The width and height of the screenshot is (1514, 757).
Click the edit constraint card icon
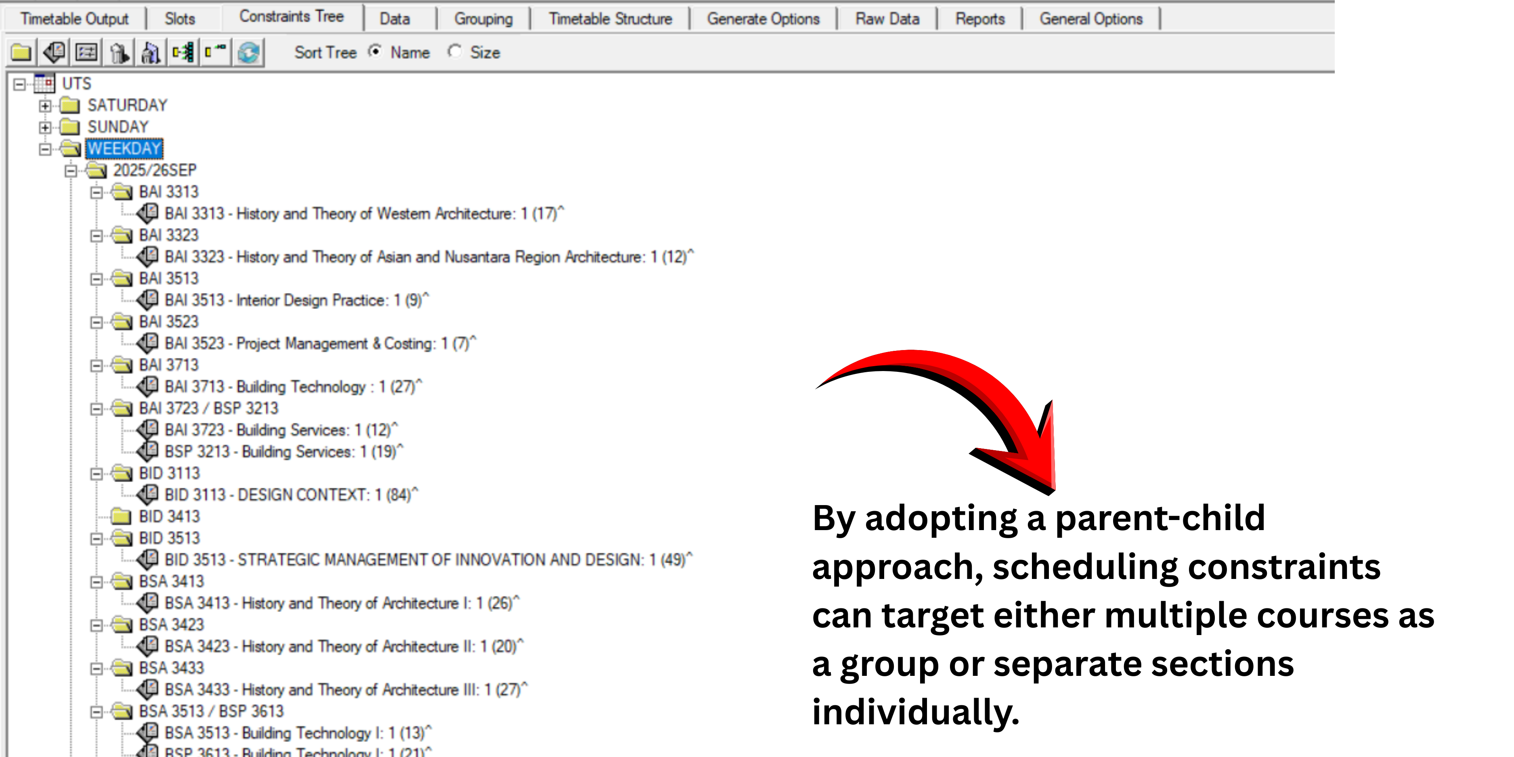pos(54,53)
